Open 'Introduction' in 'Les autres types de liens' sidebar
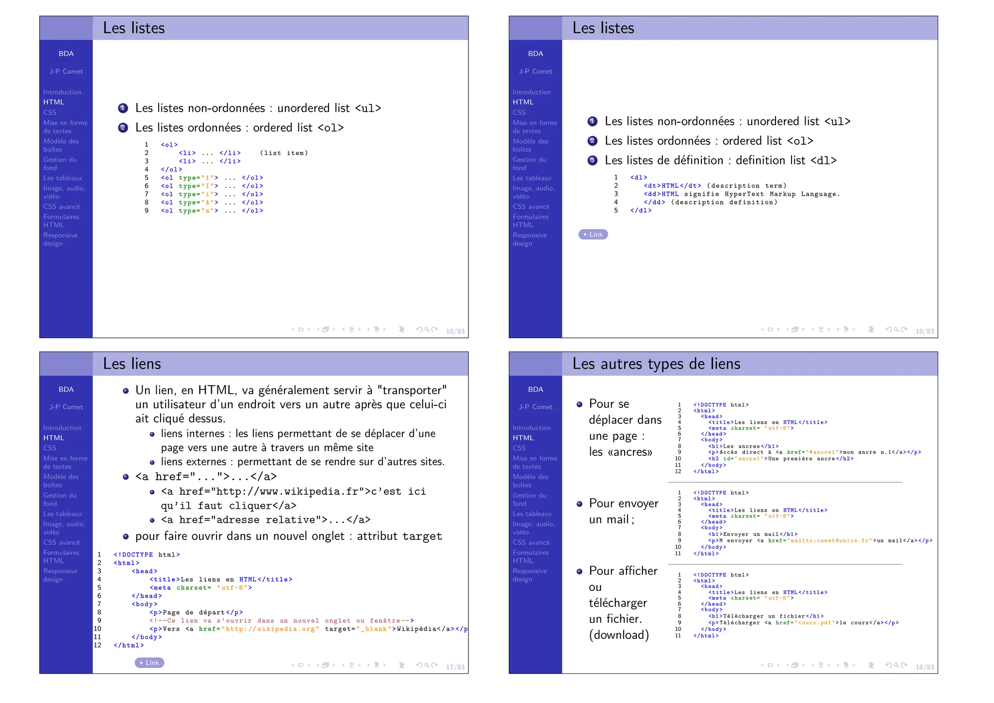The image size is (994, 703). tap(531, 428)
